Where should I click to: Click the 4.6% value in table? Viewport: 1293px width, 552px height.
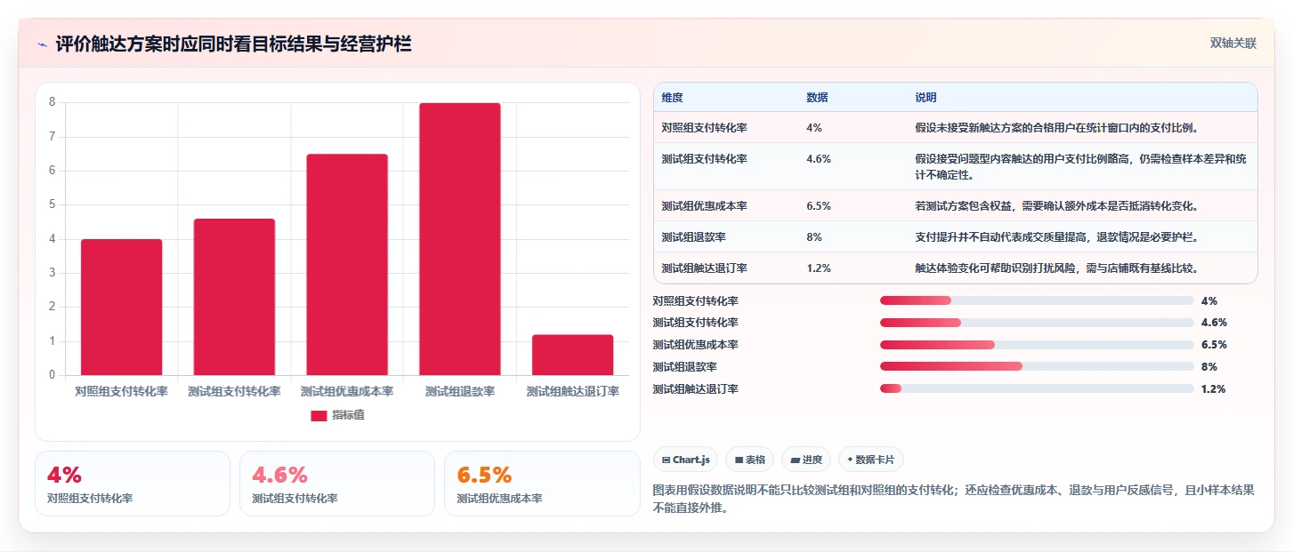click(x=819, y=159)
